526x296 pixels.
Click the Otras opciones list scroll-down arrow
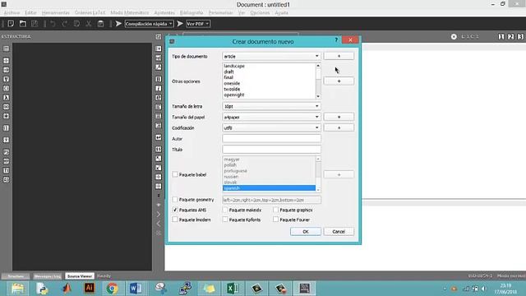318,97
